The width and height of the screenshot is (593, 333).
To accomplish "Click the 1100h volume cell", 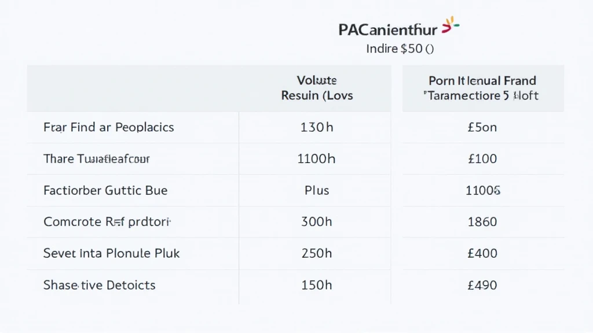I will point(316,159).
